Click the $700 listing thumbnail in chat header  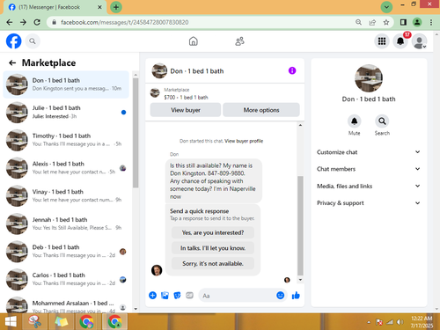click(155, 93)
